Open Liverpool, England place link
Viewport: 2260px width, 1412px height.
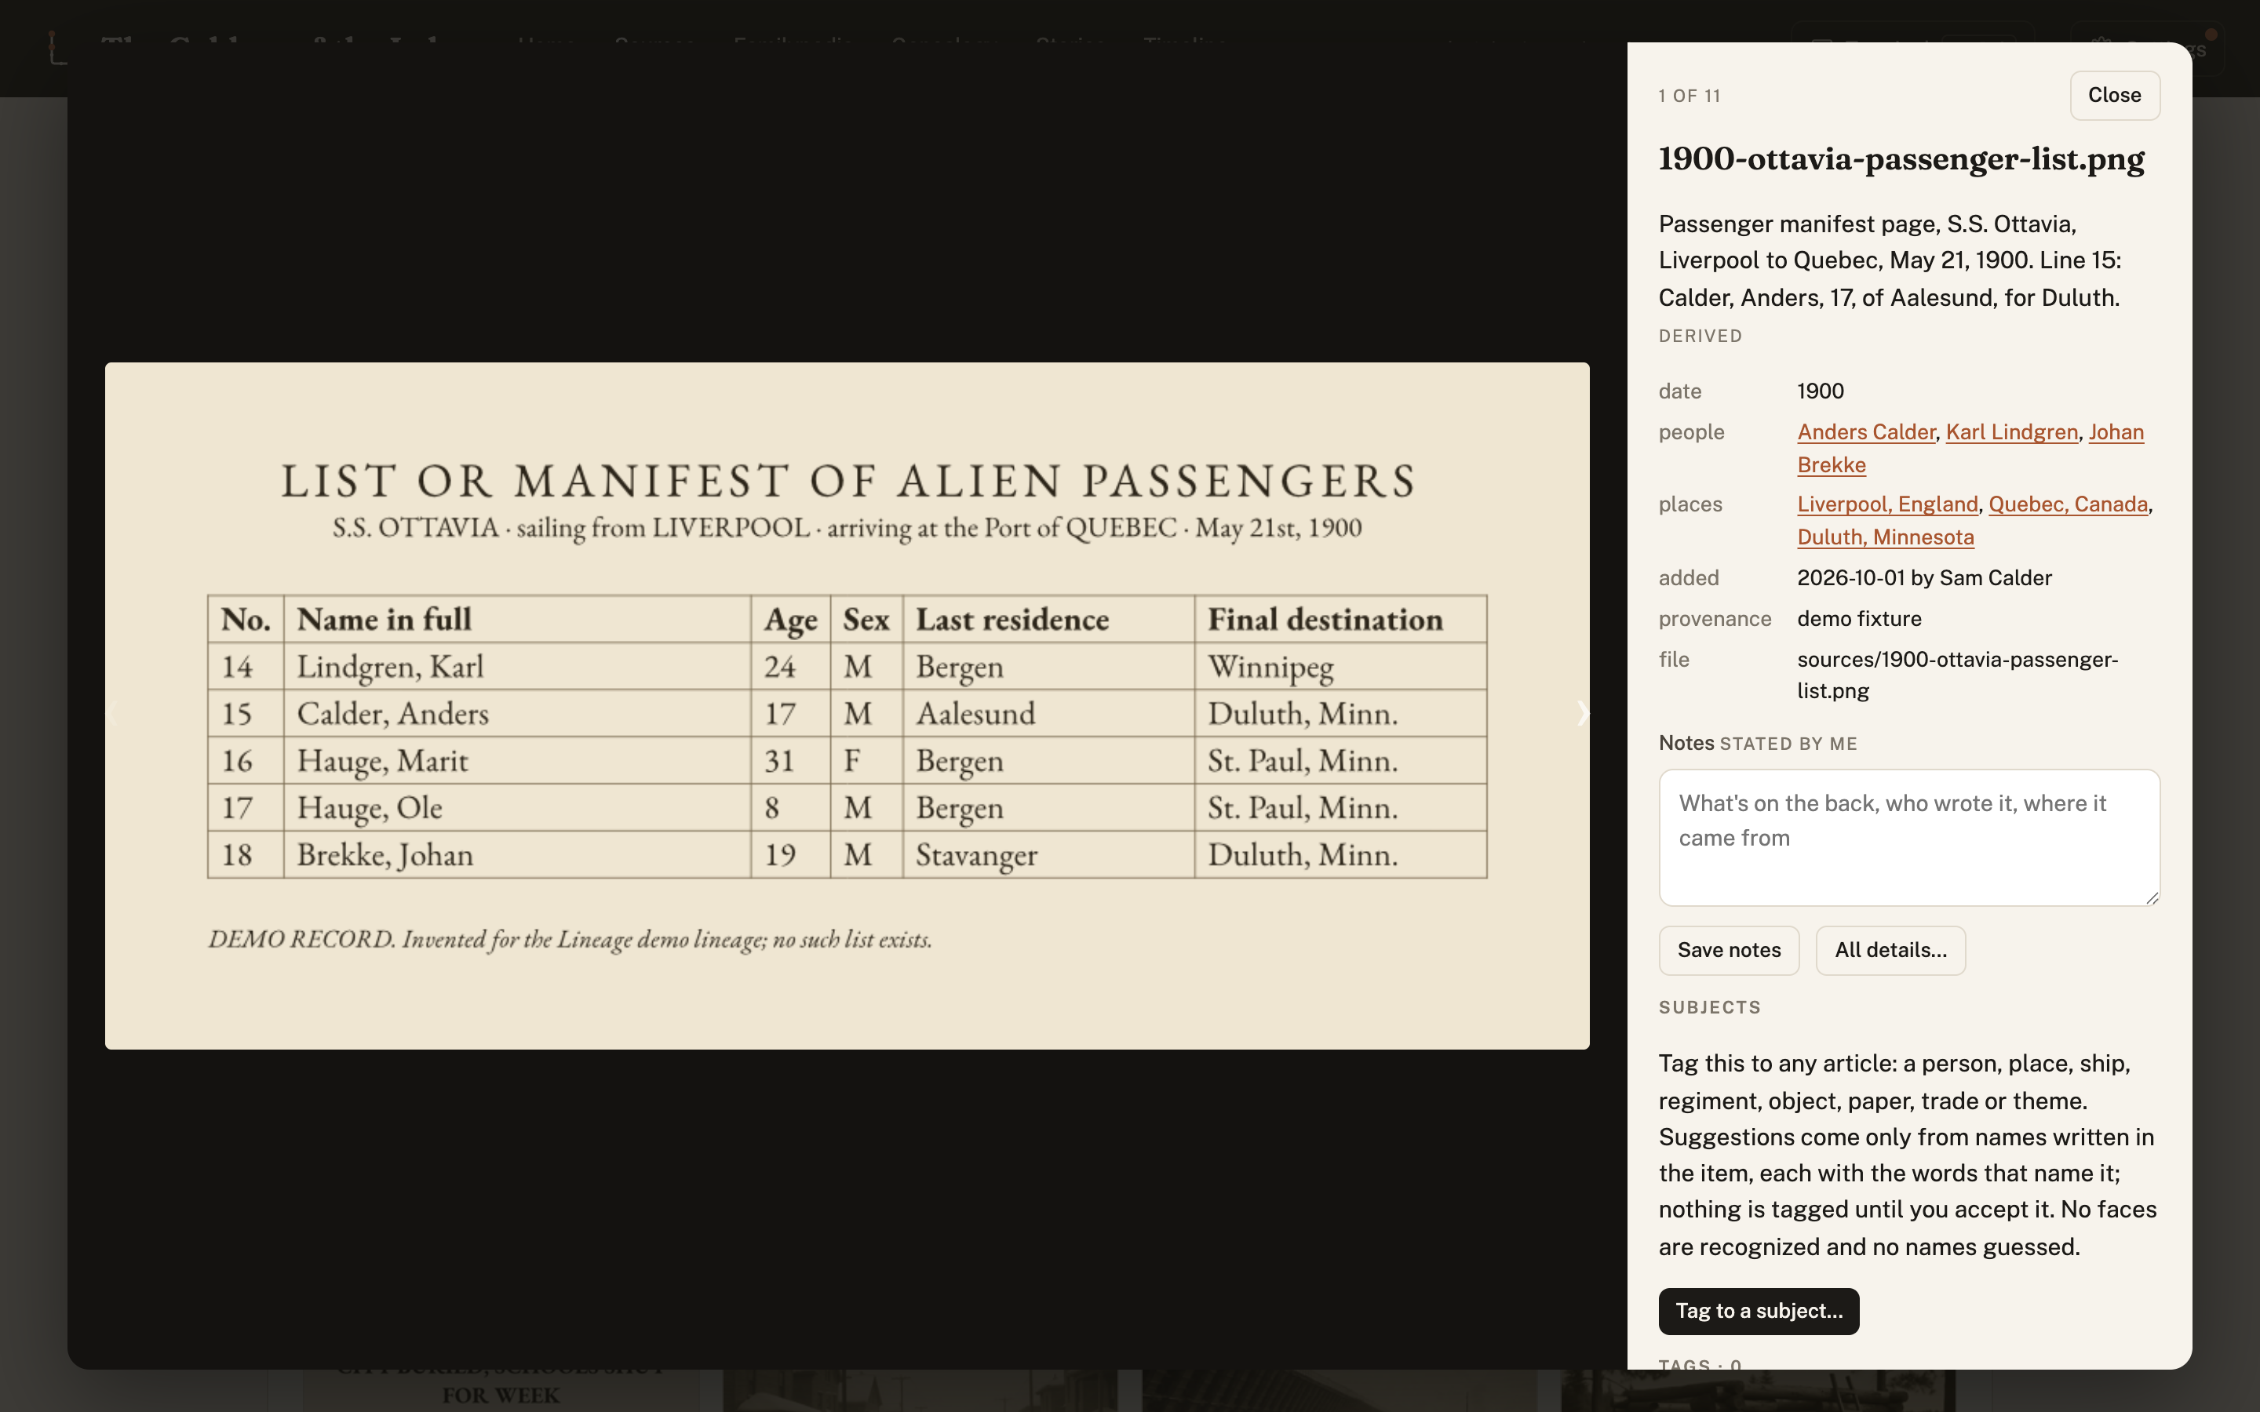(x=1887, y=504)
